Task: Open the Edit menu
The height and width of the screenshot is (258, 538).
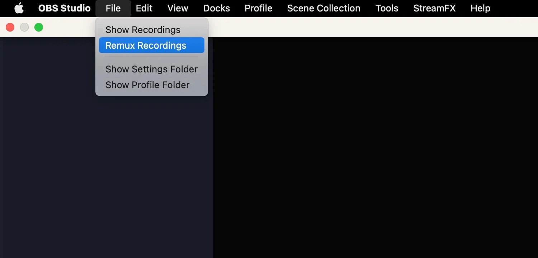Action: pyautogui.click(x=143, y=8)
